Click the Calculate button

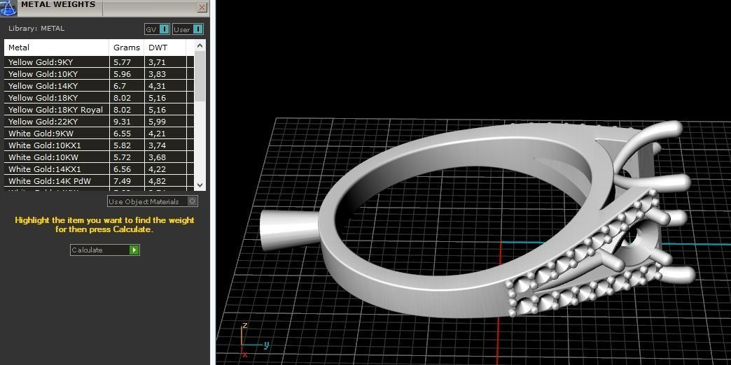click(x=105, y=250)
